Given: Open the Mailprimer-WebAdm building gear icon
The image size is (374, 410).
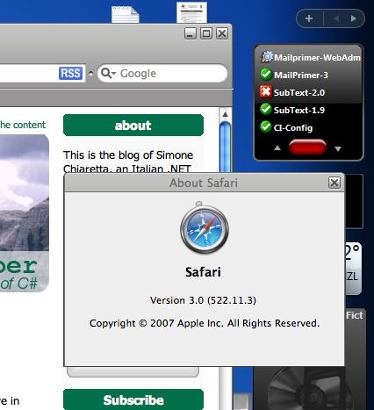Looking at the screenshot, I should [x=266, y=57].
